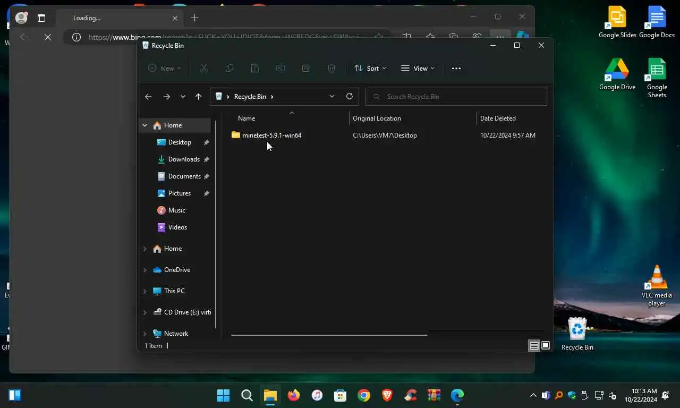The width and height of the screenshot is (680, 408).
Task: Open Videos in the navigation pane
Action: point(177,227)
